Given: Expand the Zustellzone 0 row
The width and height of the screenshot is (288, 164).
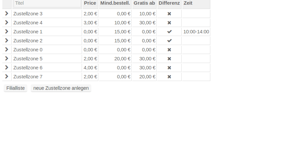Looking at the screenshot, I should pos(7,50).
